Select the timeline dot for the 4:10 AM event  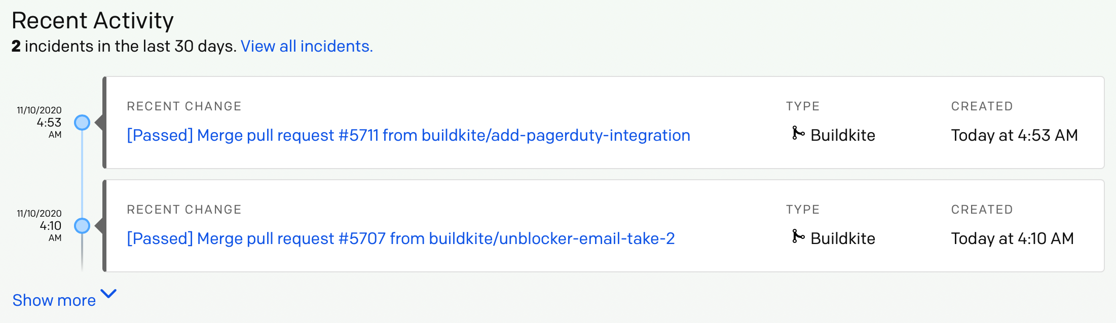coord(82,225)
